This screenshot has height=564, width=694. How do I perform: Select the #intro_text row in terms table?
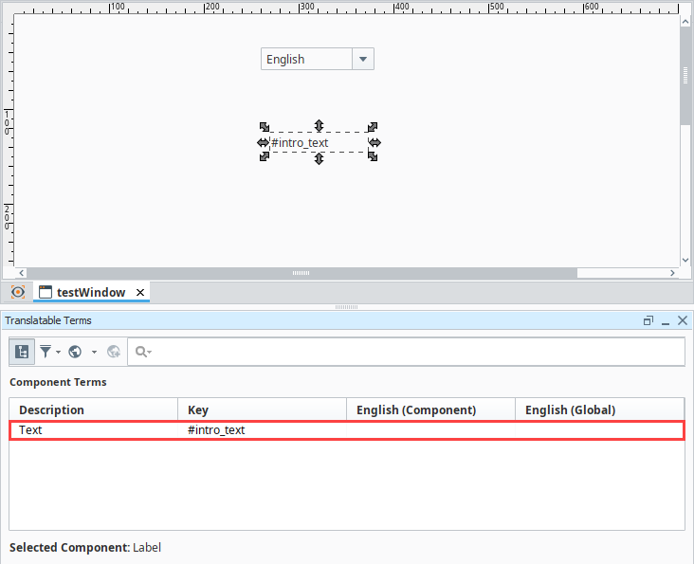click(347, 430)
